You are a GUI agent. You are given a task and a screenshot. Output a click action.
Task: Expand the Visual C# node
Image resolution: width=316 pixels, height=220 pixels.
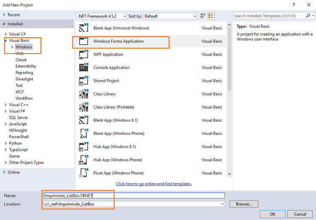[x=6, y=34]
